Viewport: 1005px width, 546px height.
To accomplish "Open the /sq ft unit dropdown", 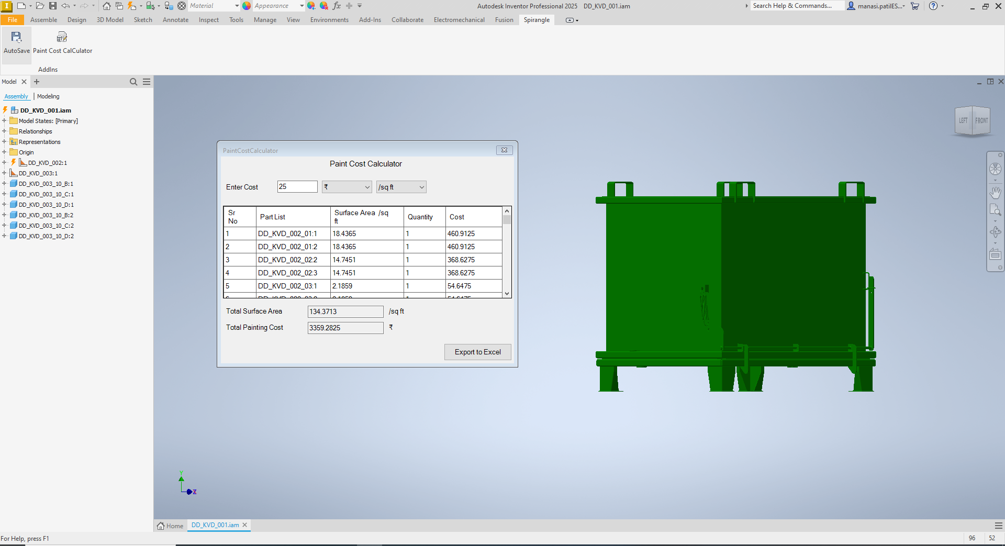I will point(401,187).
